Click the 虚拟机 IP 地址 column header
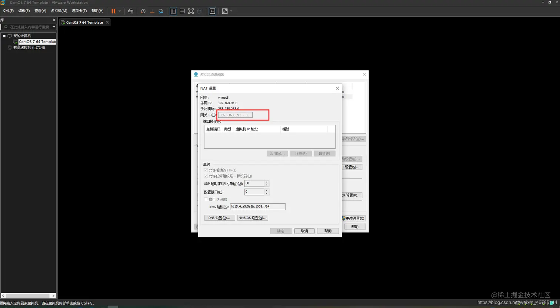 (257, 129)
